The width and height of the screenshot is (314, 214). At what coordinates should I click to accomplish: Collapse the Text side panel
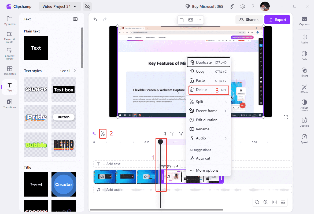[75, 19]
